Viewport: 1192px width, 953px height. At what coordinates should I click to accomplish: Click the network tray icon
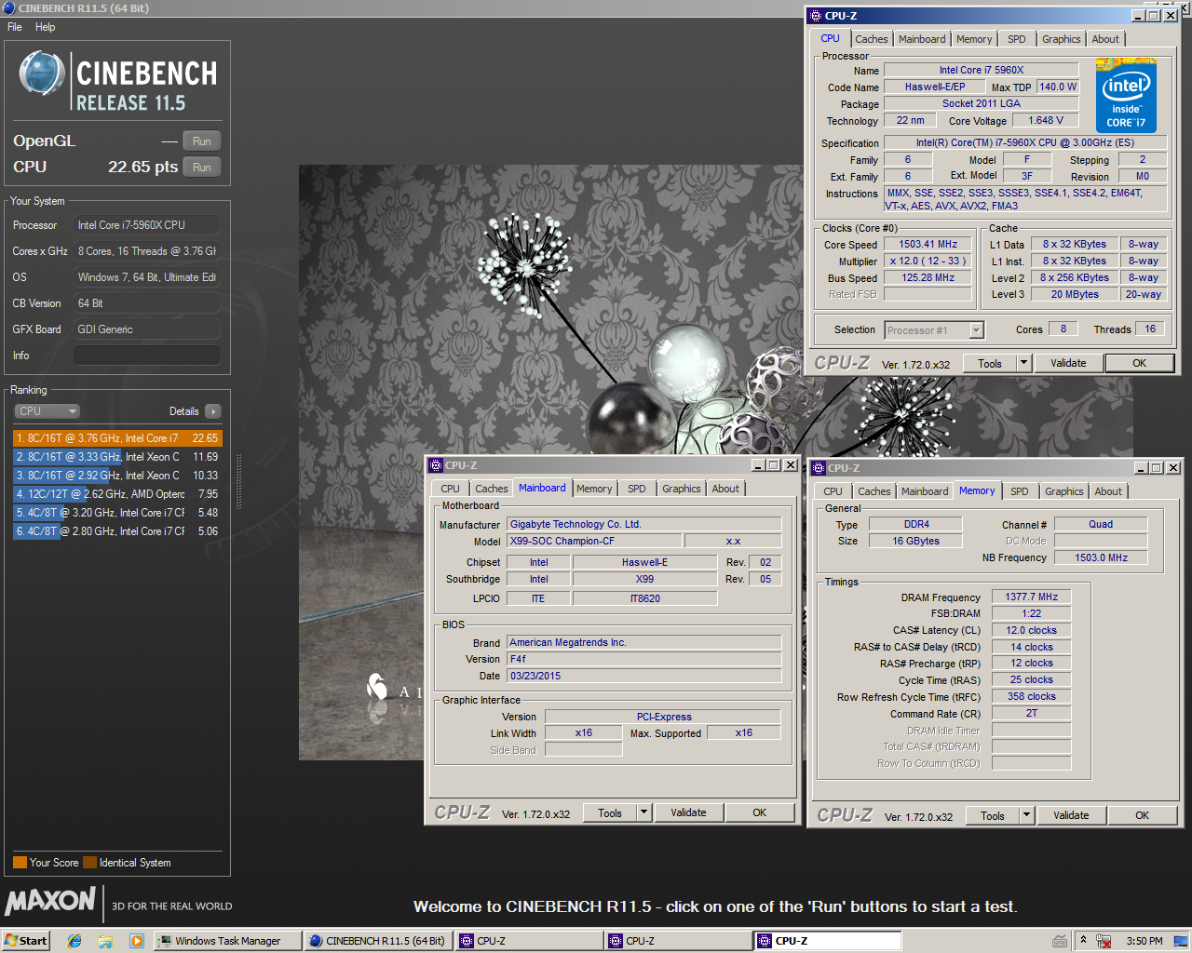tap(1104, 941)
